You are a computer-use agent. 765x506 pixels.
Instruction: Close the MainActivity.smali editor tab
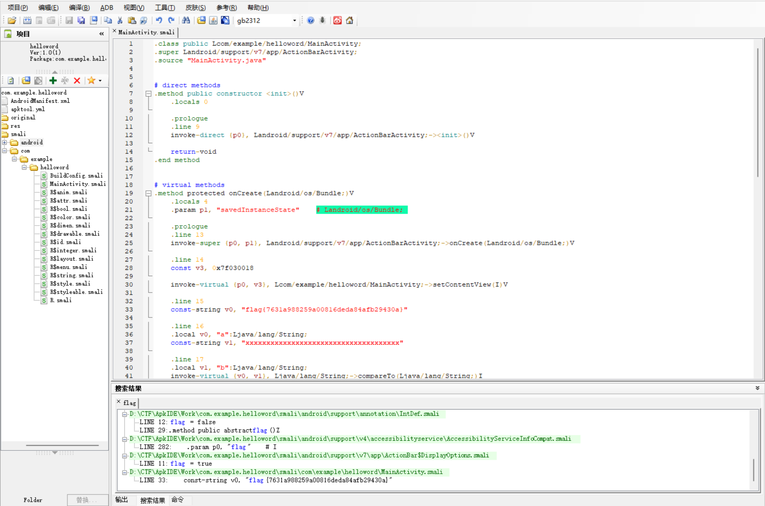115,31
